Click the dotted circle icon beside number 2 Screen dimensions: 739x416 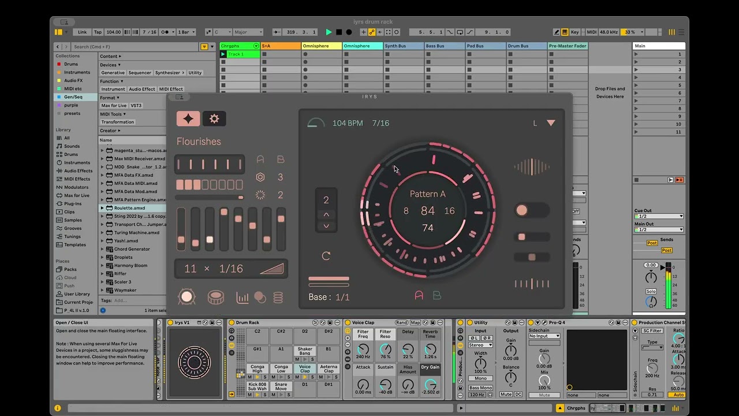pos(260,195)
